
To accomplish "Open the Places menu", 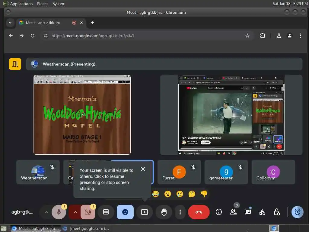I will [x=42, y=4].
